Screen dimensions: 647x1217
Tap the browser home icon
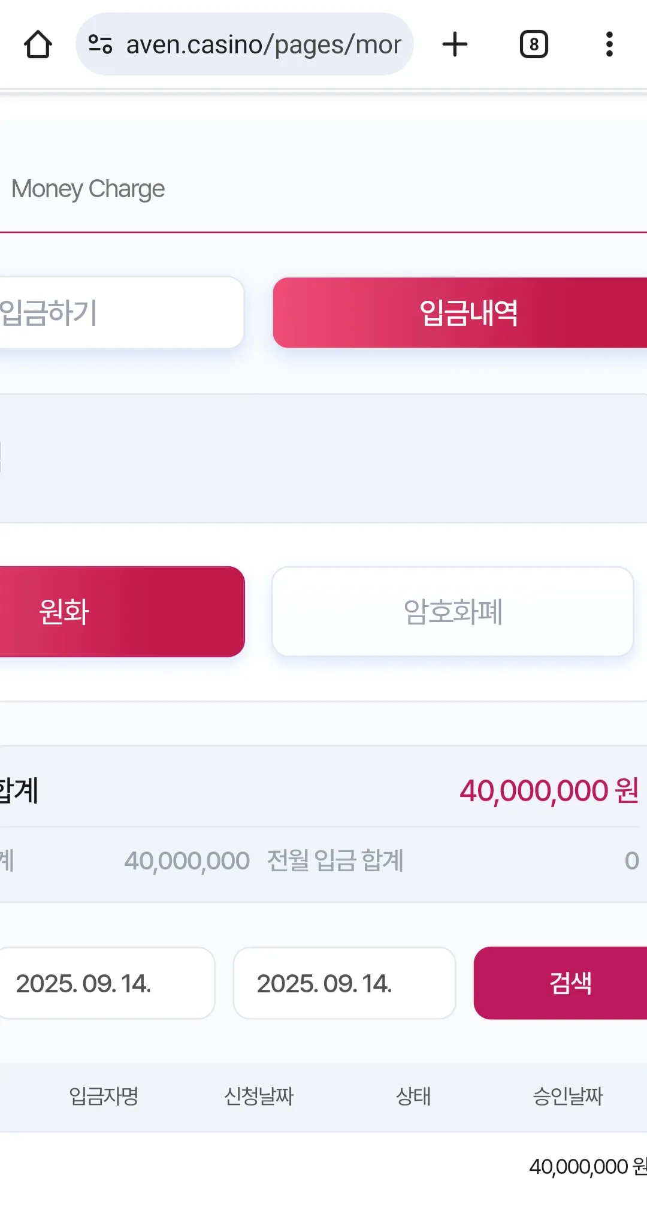(x=38, y=44)
